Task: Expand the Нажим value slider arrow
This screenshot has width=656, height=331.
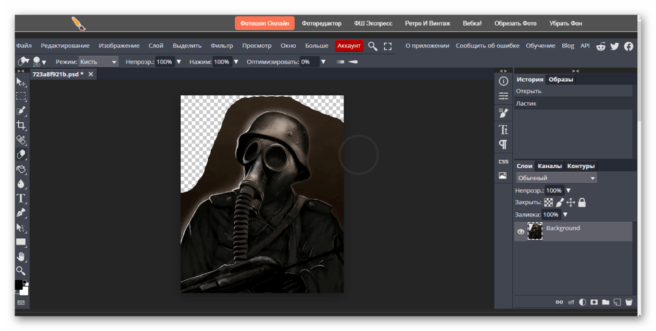Action: coord(236,62)
